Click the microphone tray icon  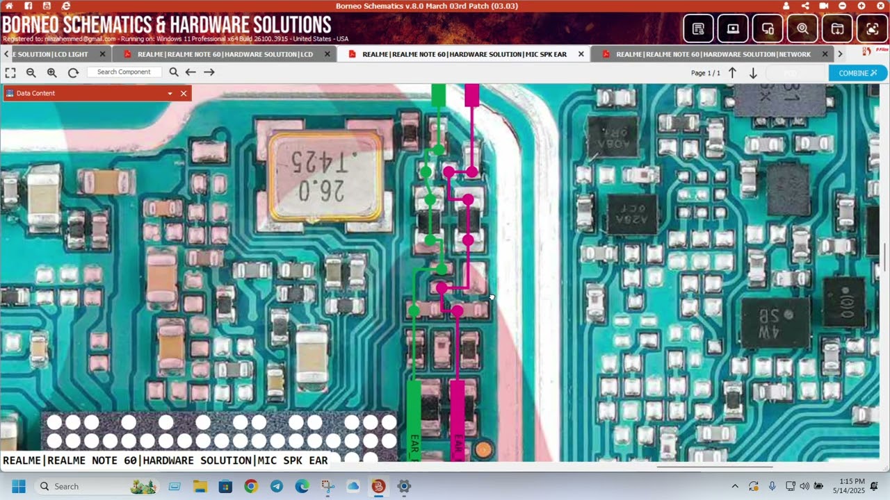click(772, 486)
